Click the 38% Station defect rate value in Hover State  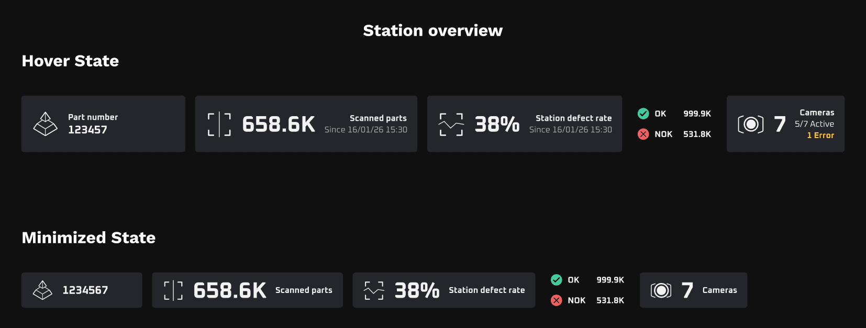[x=497, y=125]
